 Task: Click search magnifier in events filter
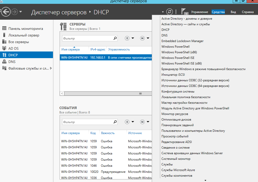click(115, 122)
